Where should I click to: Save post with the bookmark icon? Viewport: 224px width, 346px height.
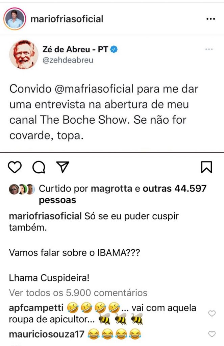pyautogui.click(x=206, y=167)
